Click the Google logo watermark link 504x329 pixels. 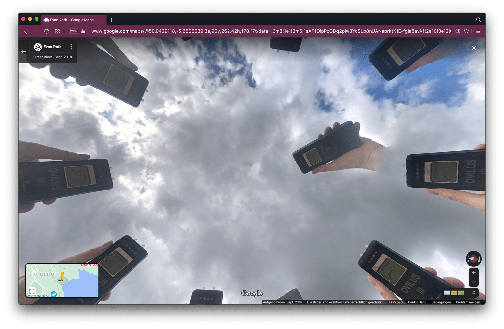(x=252, y=293)
